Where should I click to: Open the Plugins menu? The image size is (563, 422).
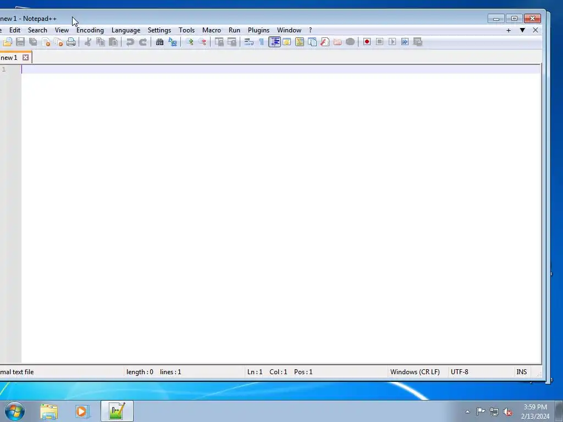(x=258, y=30)
